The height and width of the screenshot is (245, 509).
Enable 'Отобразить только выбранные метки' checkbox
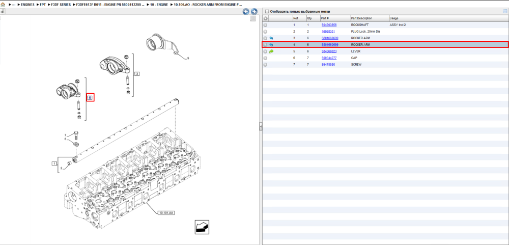[267, 11]
